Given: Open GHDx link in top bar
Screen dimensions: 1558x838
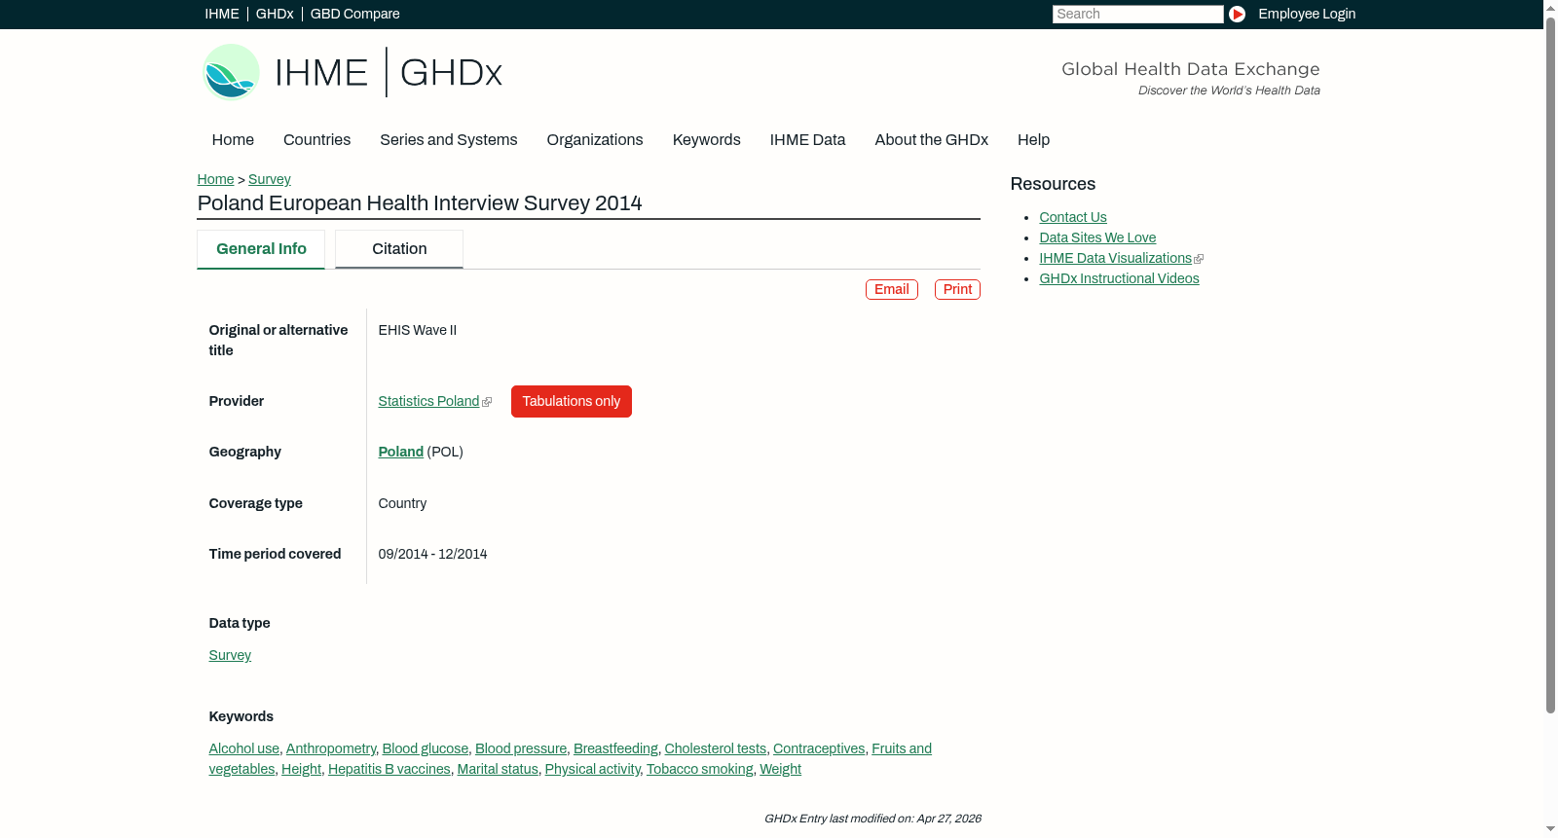Looking at the screenshot, I should point(275,14).
